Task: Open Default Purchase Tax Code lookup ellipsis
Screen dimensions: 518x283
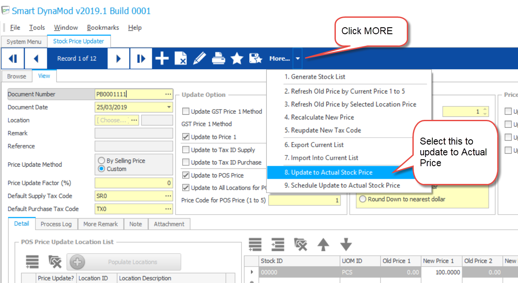Action: (x=168, y=209)
